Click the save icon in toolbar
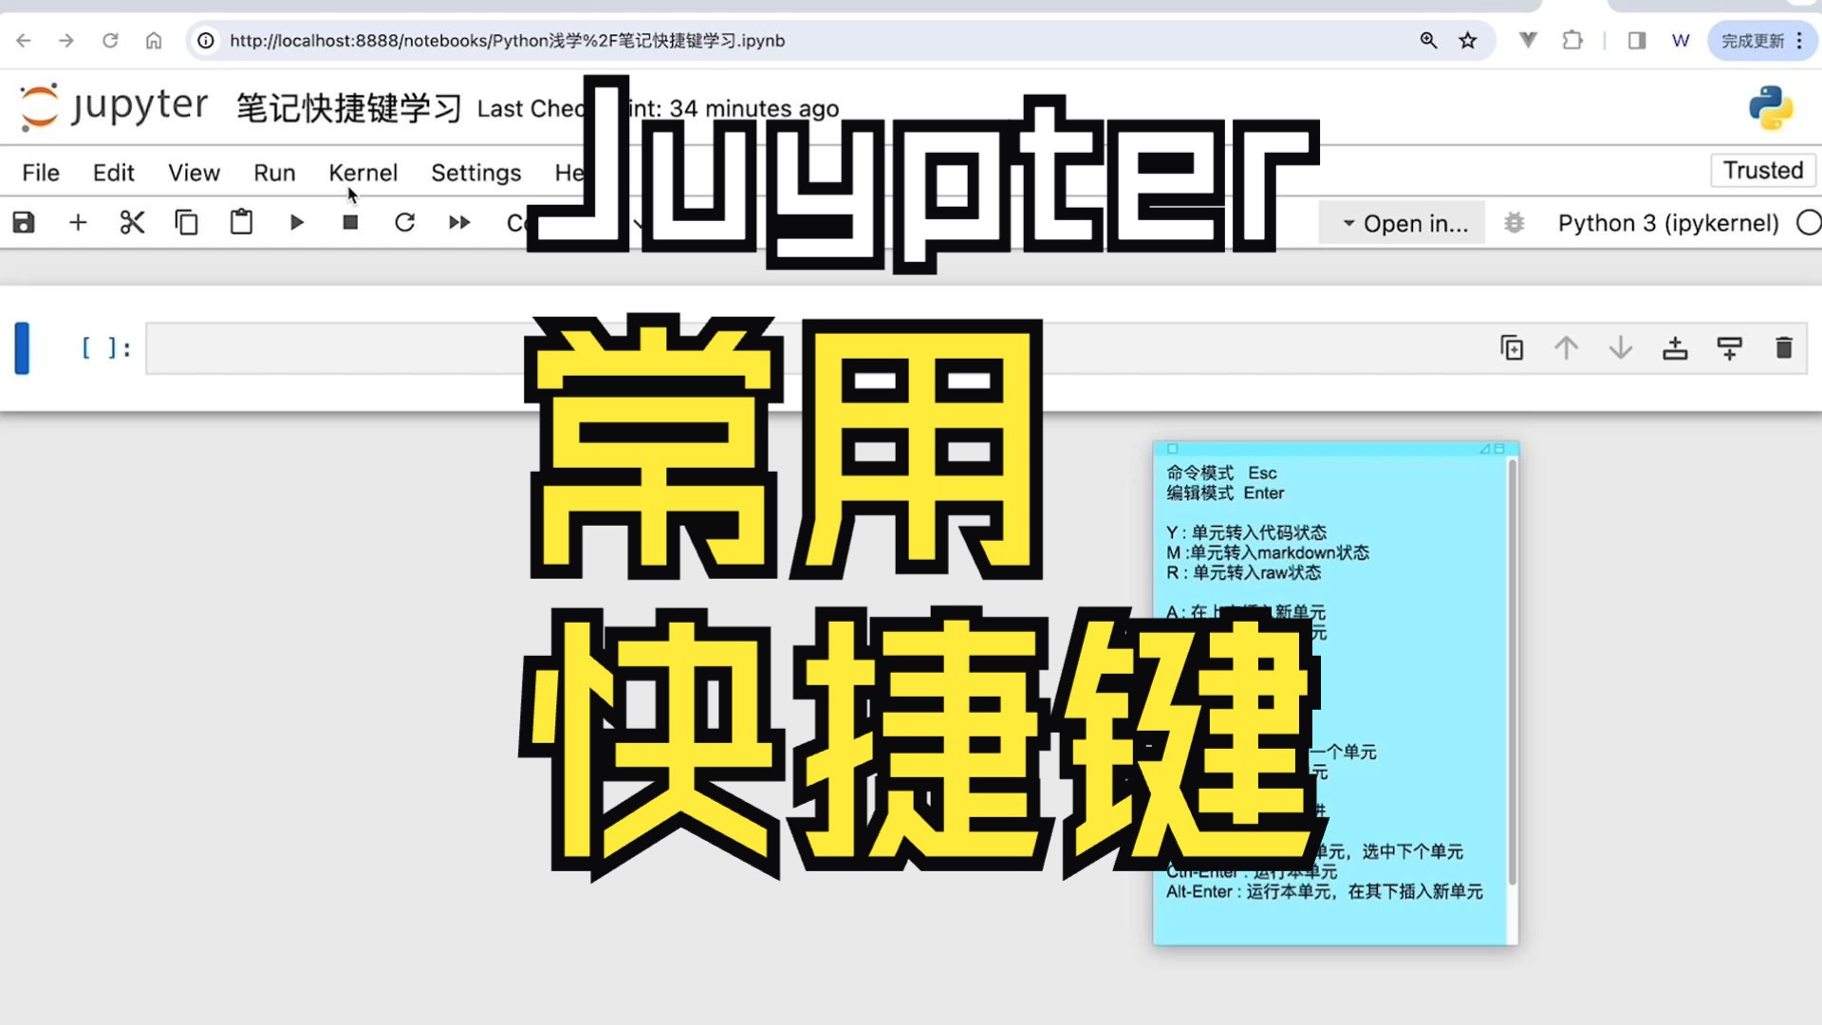Image resolution: width=1822 pixels, height=1025 pixels. (x=24, y=223)
